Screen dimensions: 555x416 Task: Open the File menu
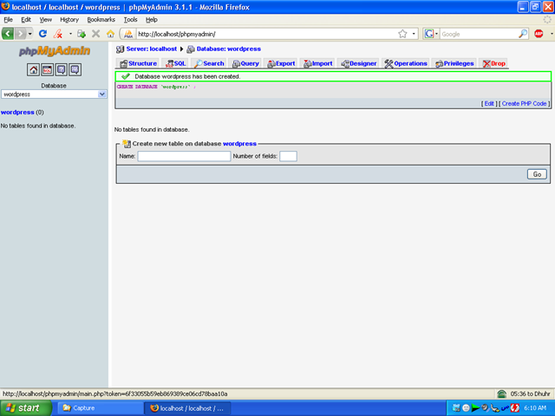pyautogui.click(x=8, y=20)
